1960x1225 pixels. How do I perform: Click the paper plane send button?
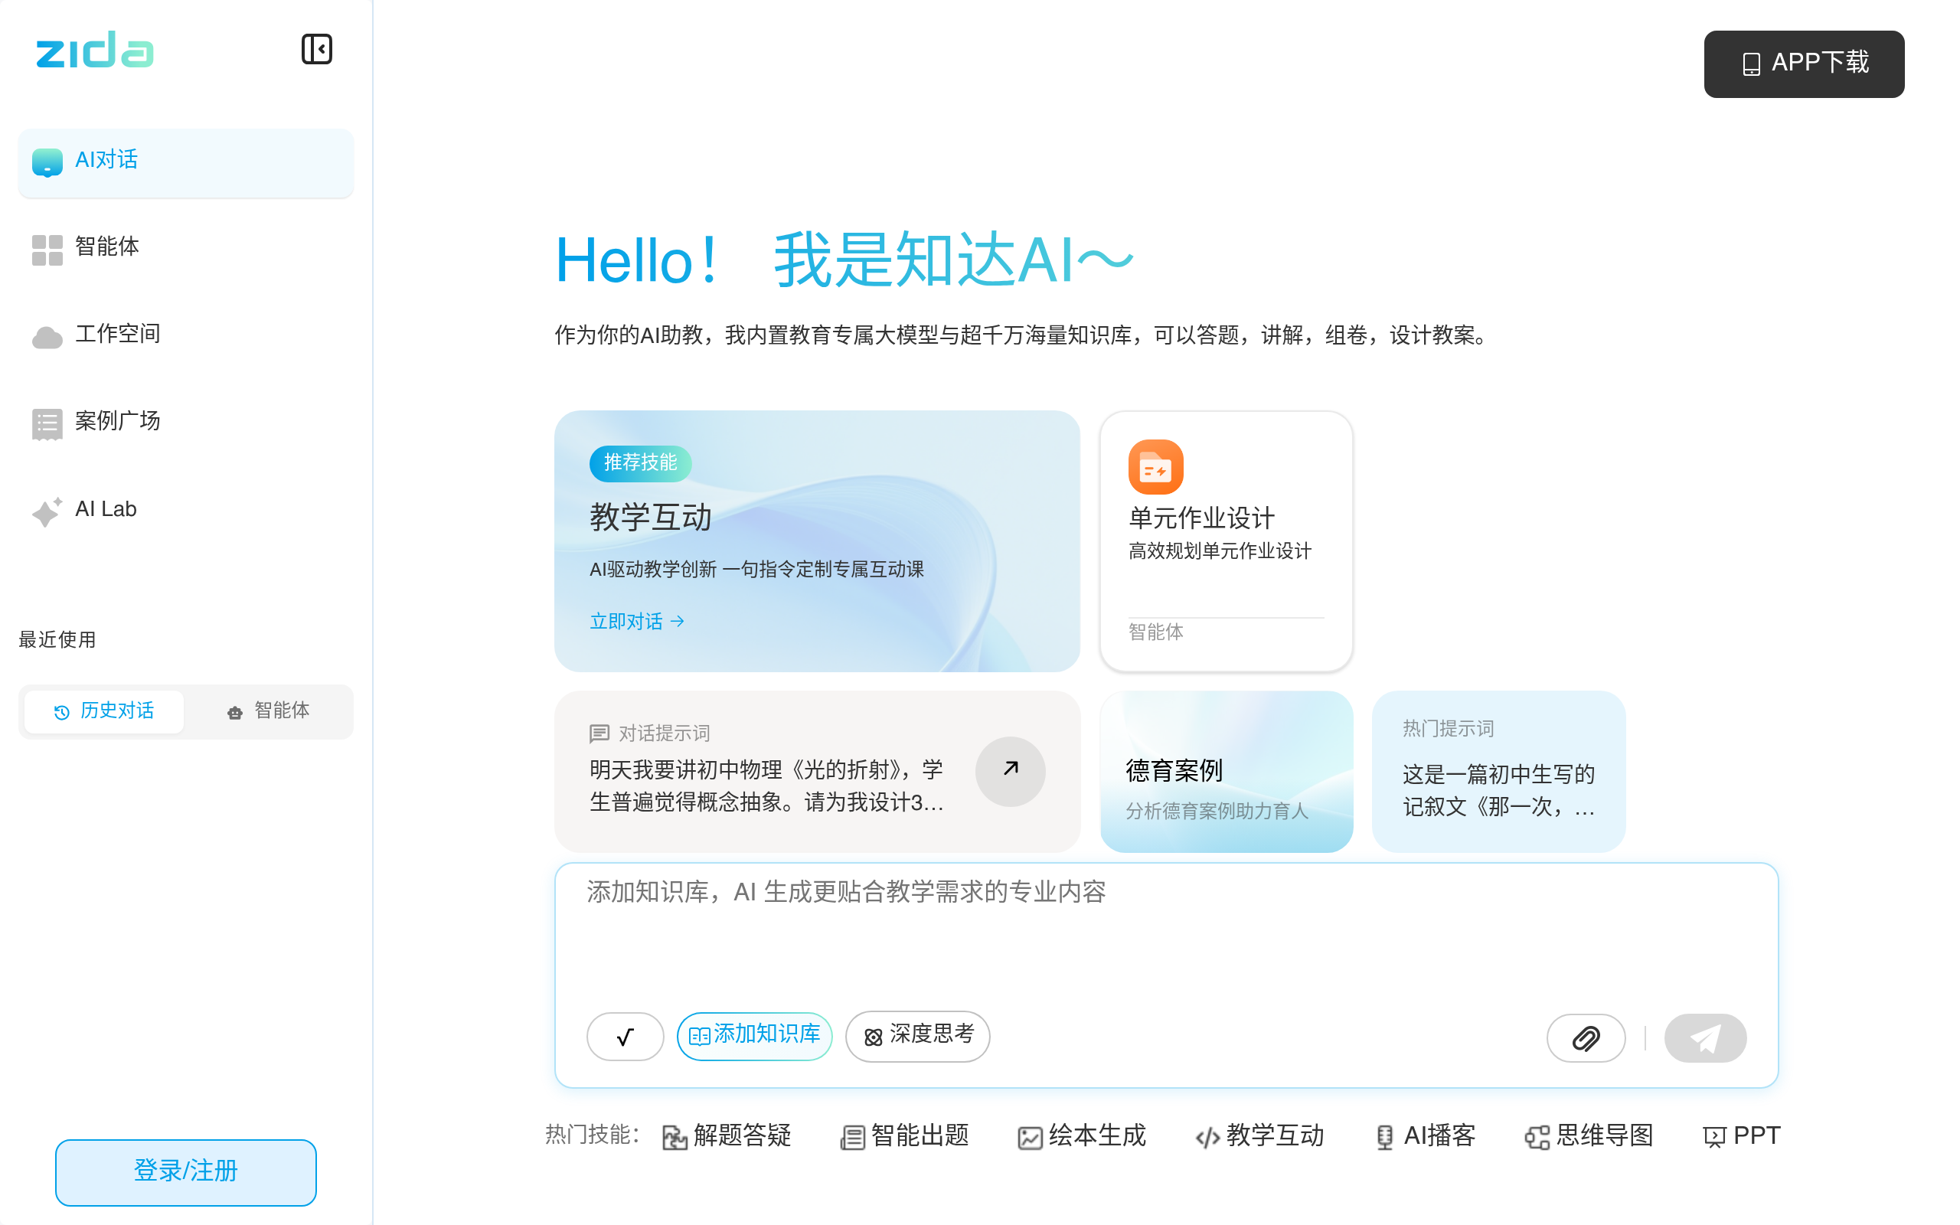1705,1038
